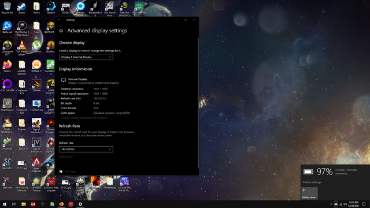This screenshot has height=208, width=370.
Task: Open the Final Fantasy desktop shortcut
Action: pyautogui.click(x=7, y=125)
